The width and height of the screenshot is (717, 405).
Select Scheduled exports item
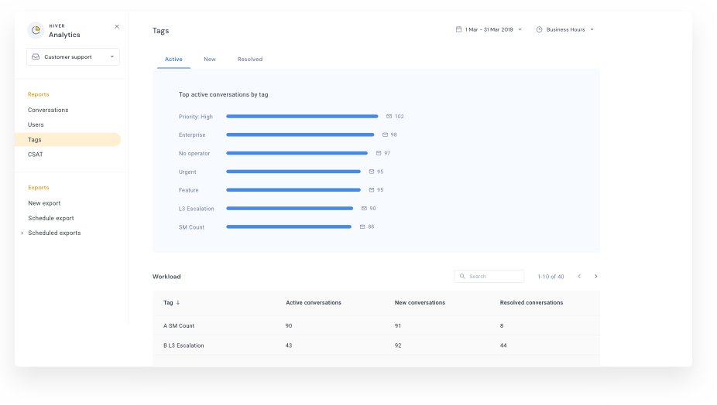pyautogui.click(x=54, y=233)
